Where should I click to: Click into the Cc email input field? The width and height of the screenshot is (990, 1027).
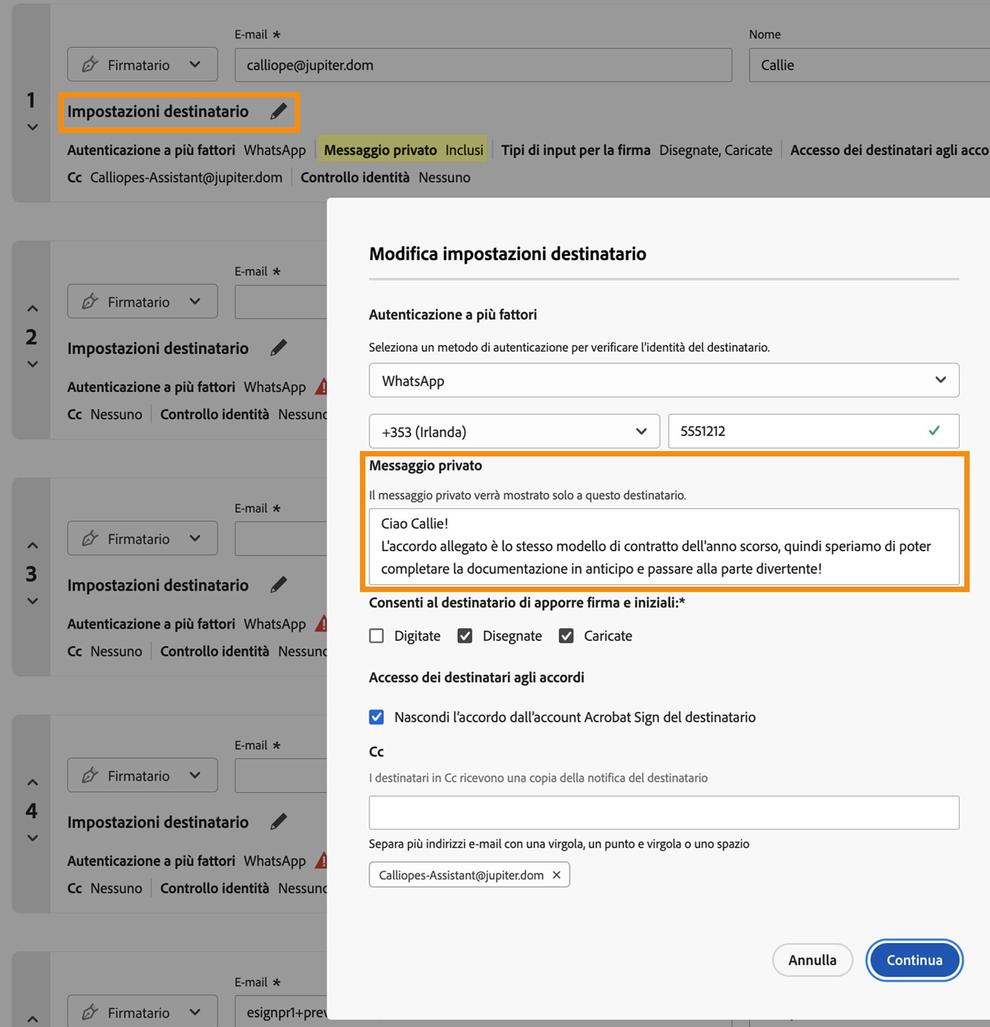click(663, 813)
